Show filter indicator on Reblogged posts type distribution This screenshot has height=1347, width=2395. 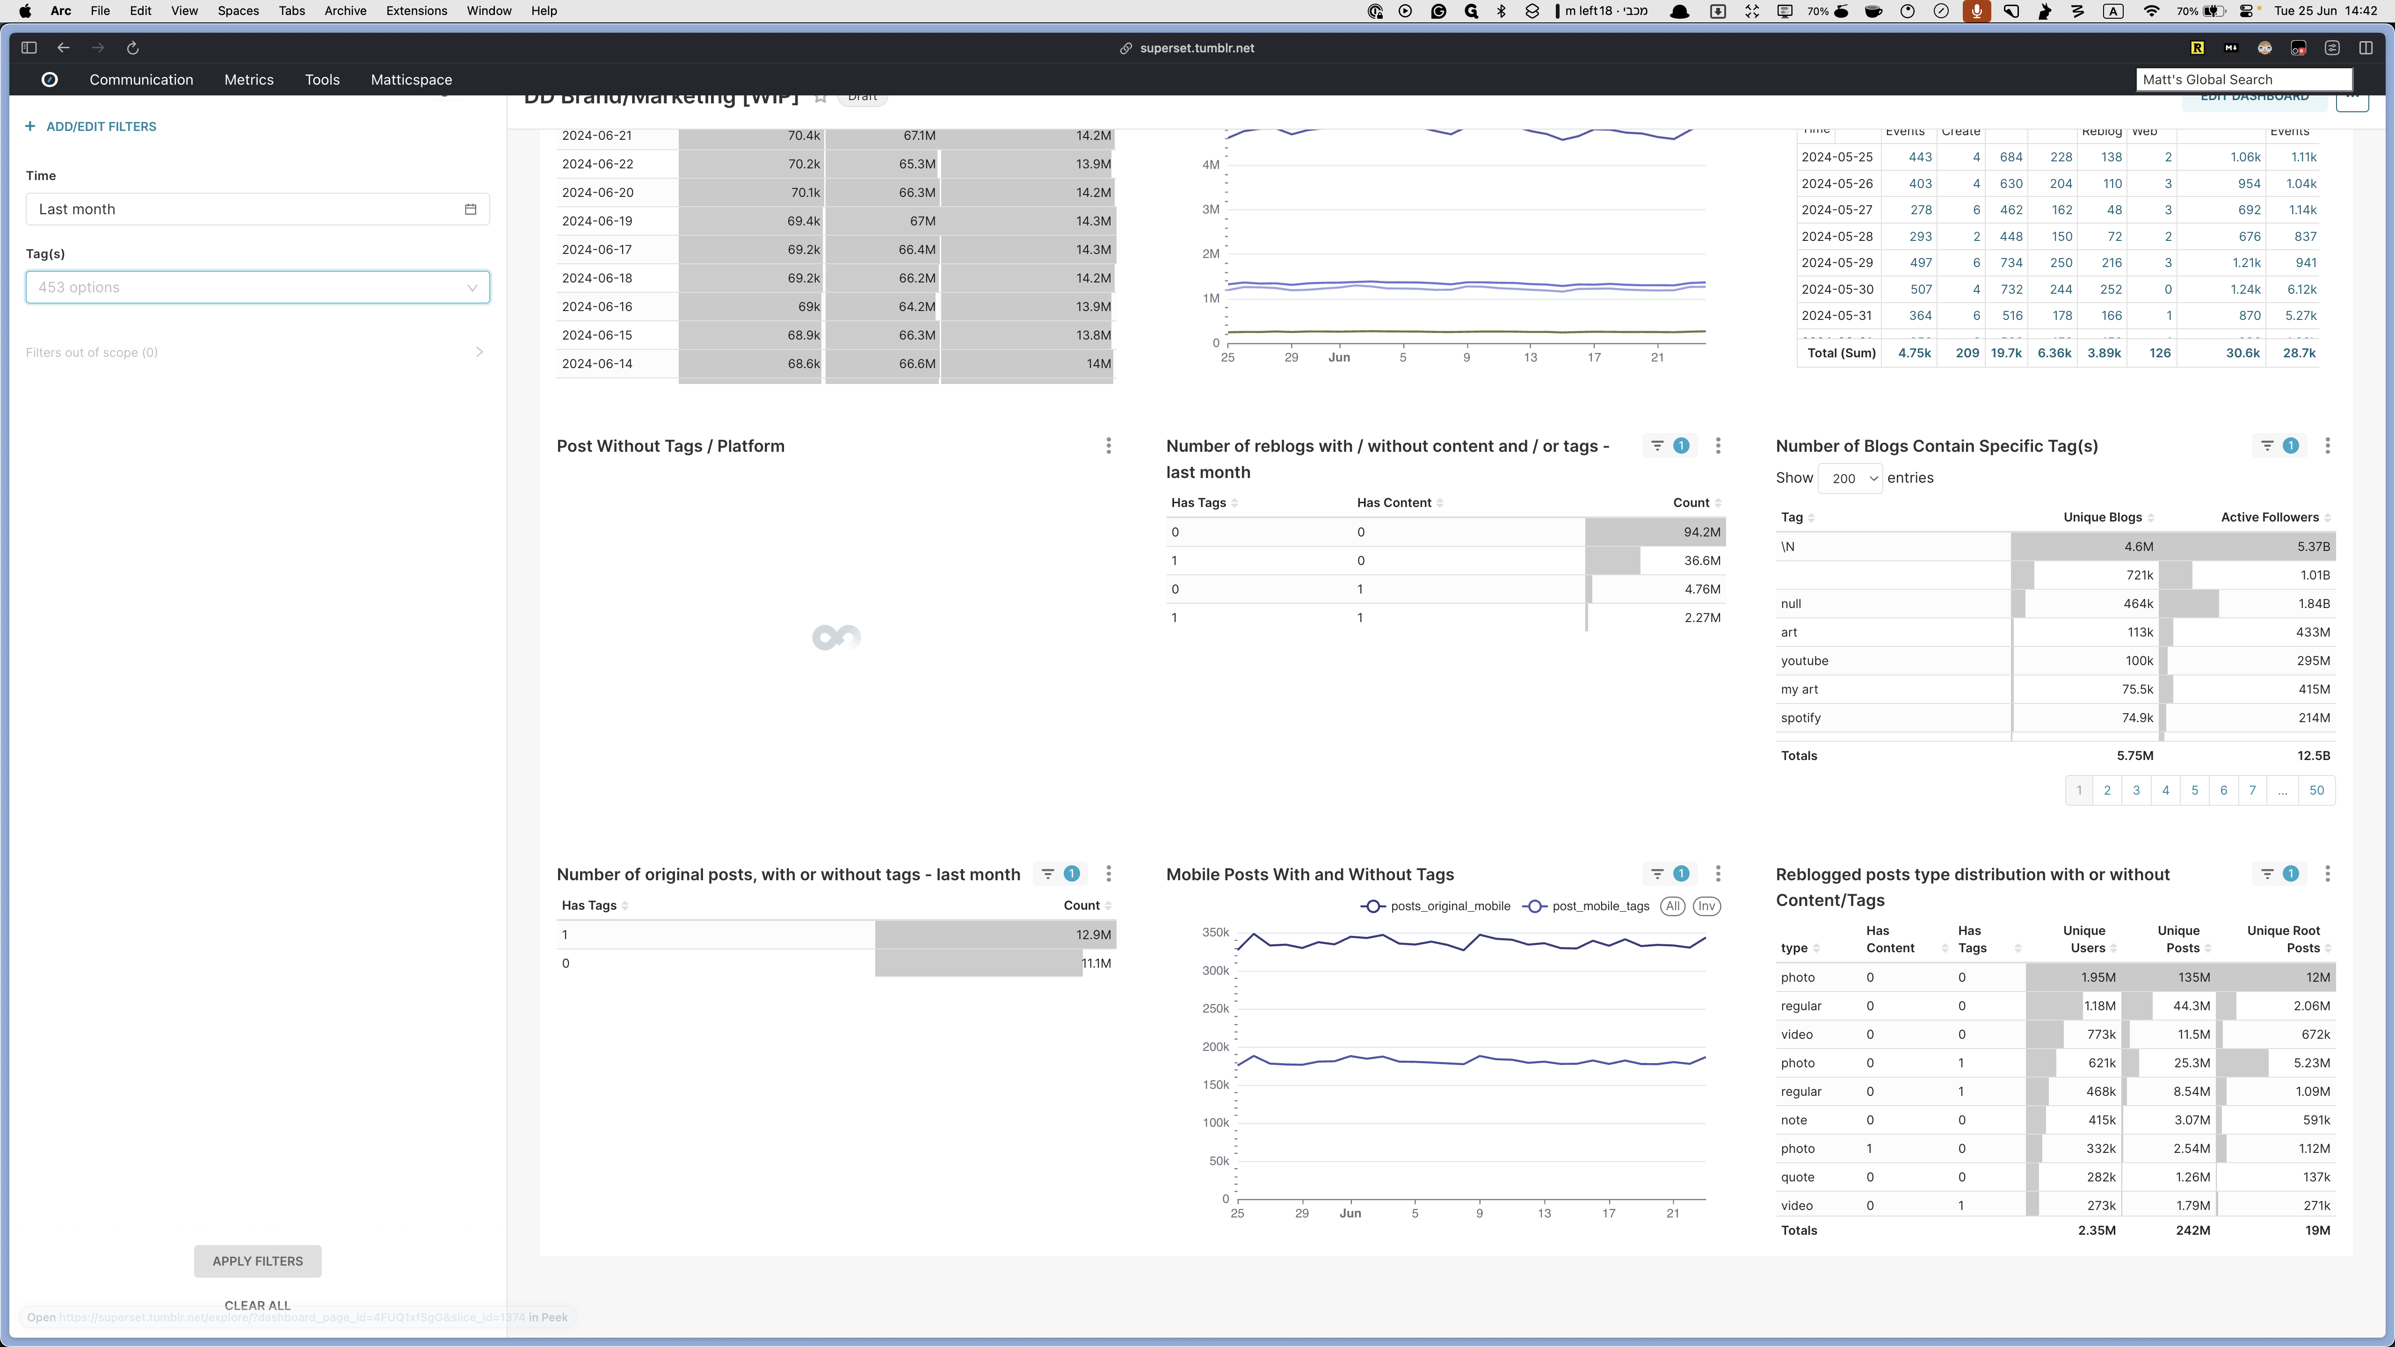(2279, 874)
